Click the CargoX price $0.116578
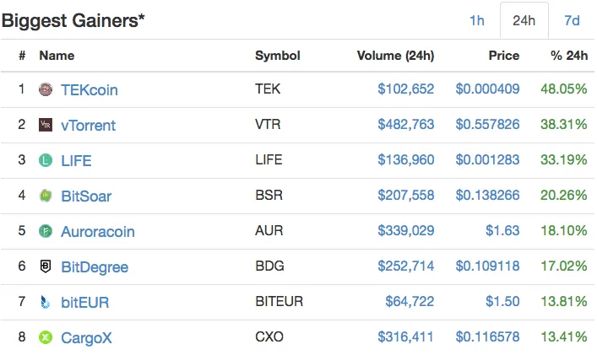The image size is (597, 355). point(488,336)
